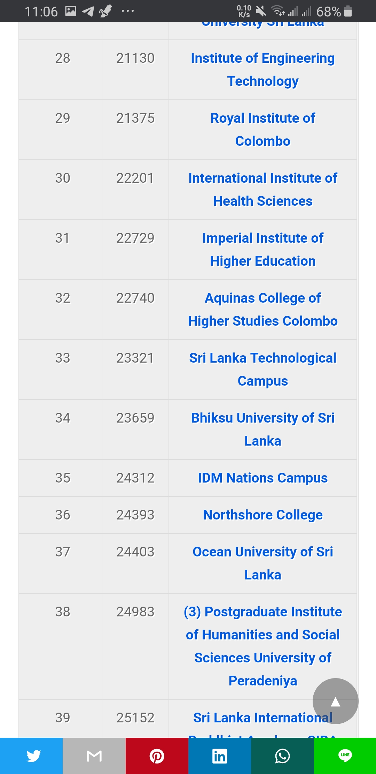The width and height of the screenshot is (376, 774).
Task: Tap the Telegram notification icon in status bar
Action: tap(88, 11)
